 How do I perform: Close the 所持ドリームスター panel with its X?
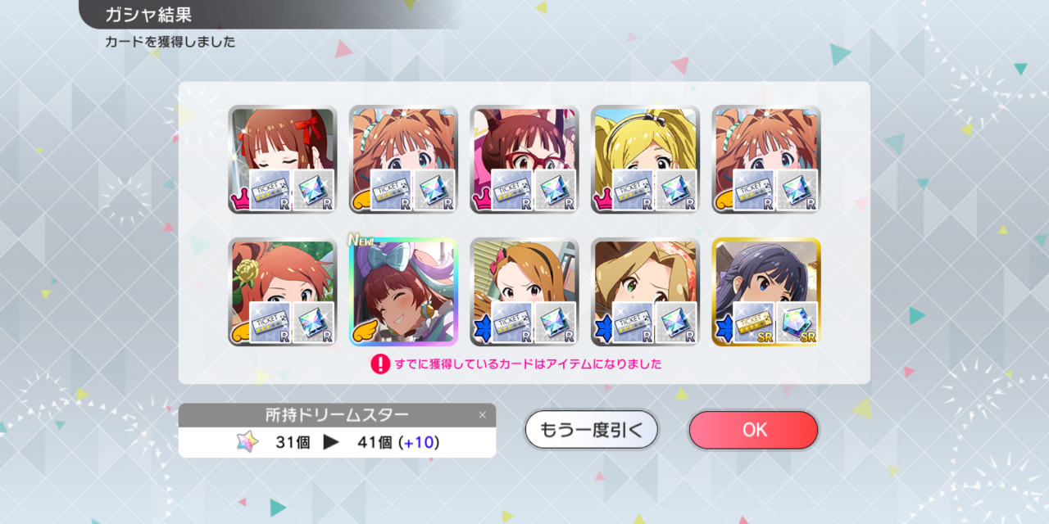coord(483,415)
